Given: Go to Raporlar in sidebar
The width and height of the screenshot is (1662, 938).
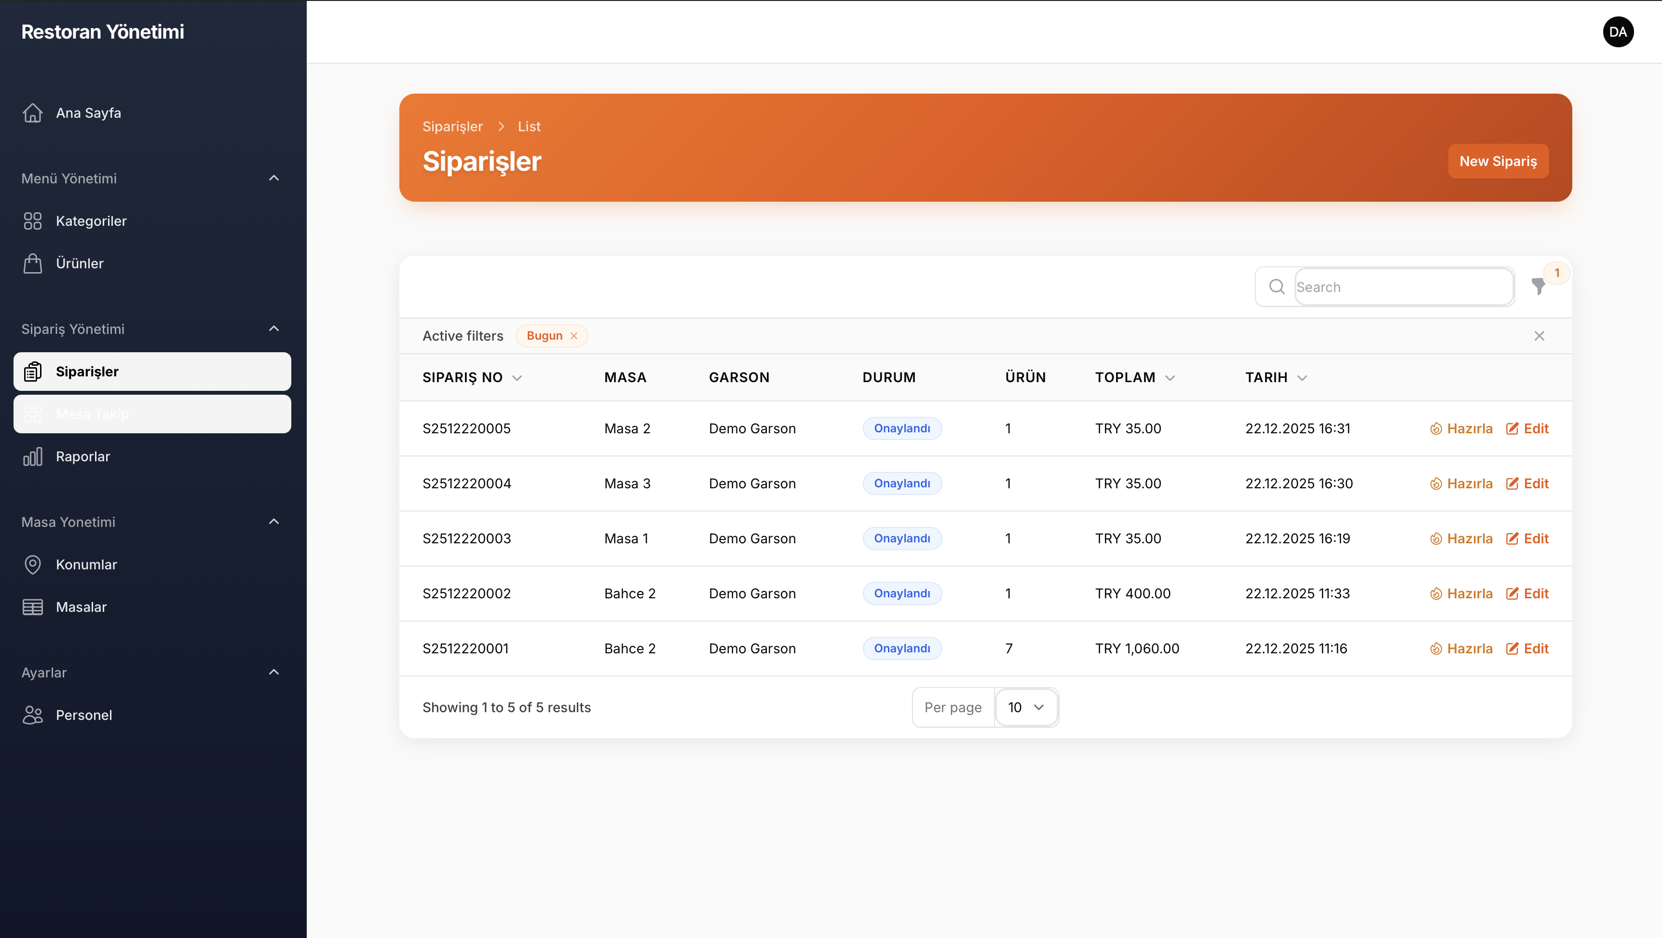Looking at the screenshot, I should (82, 456).
